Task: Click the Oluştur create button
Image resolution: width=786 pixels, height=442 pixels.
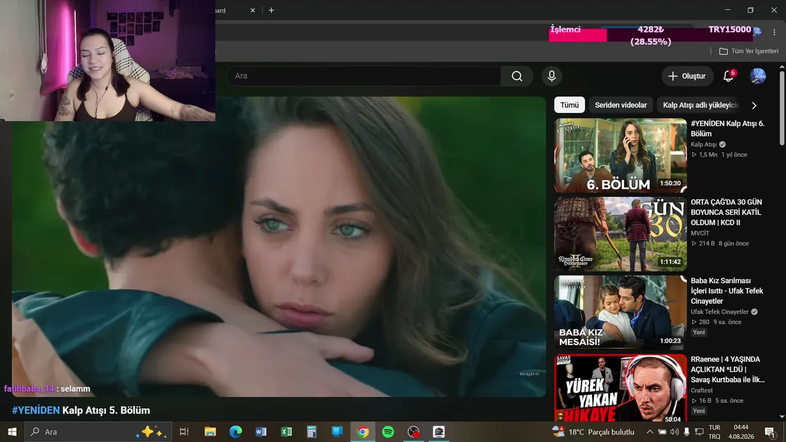Action: [687, 76]
